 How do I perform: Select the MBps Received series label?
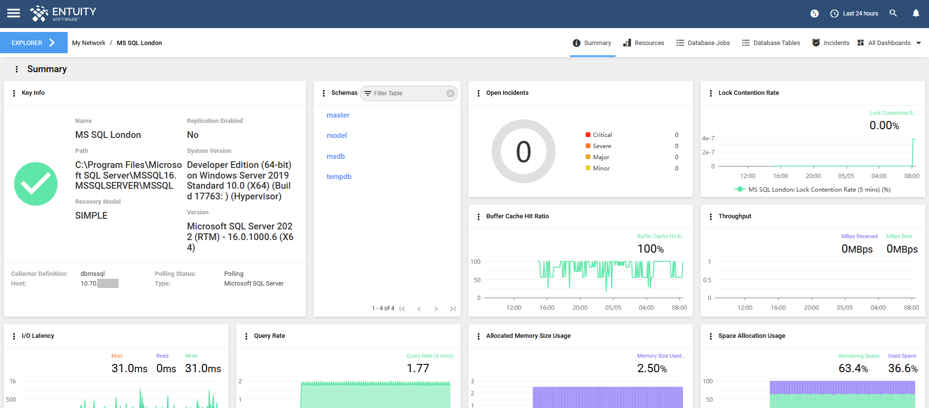pos(859,236)
